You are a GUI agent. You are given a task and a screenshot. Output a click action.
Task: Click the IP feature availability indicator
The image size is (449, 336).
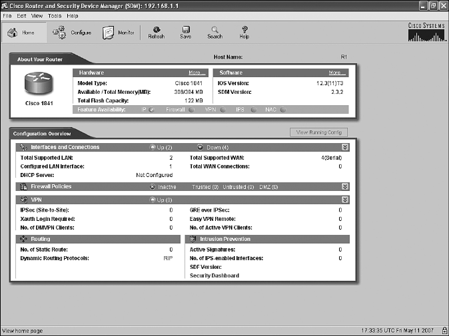152,110
